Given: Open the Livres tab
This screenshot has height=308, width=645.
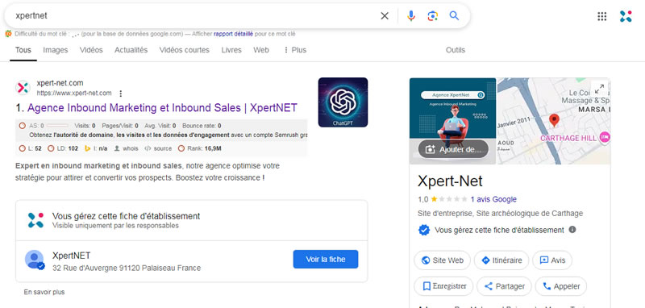Looking at the screenshot, I should (231, 50).
